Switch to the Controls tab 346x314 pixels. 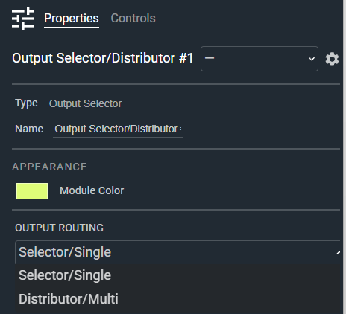[133, 19]
